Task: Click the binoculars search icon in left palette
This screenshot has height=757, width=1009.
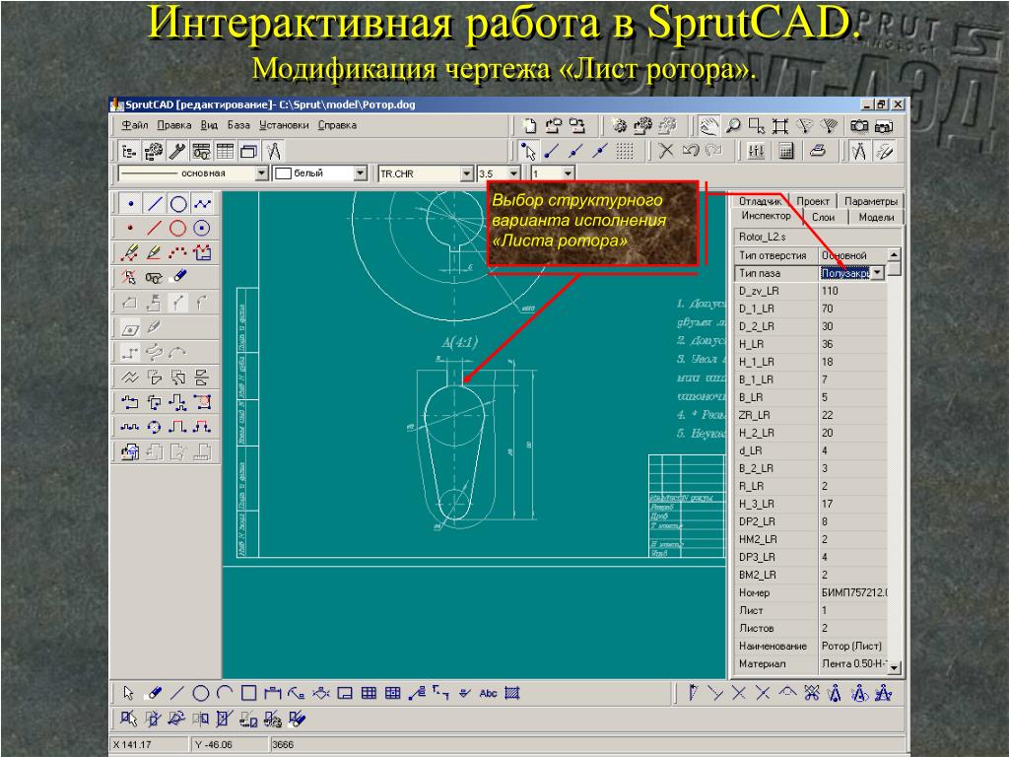Action: pos(153,277)
